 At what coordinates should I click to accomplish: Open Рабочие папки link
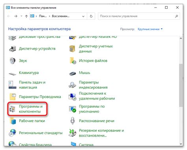click(32, 121)
